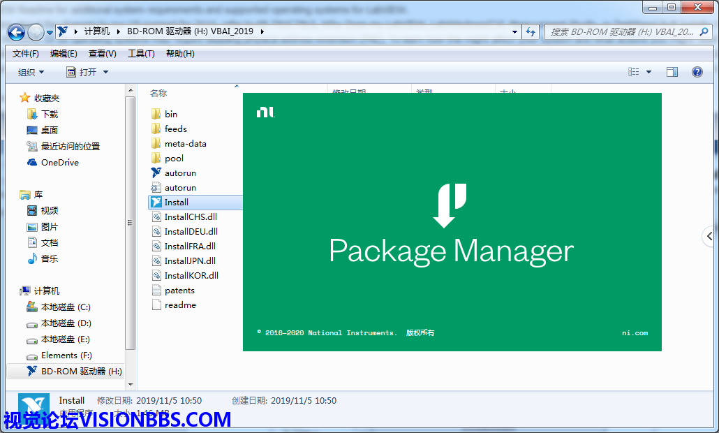Open the 查看(V) menu
Screen dimensions: 719x433
click(x=102, y=54)
